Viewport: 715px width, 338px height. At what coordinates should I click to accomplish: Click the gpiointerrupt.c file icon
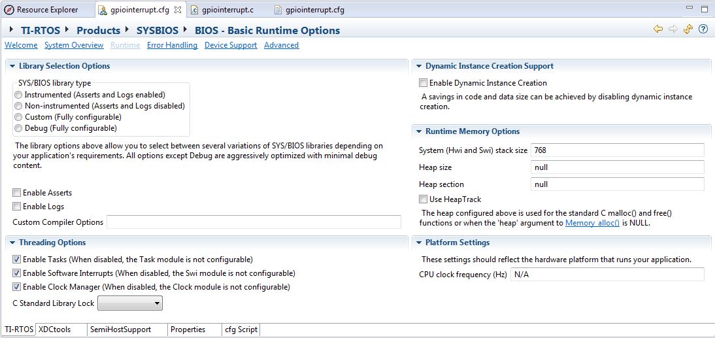tap(195, 10)
